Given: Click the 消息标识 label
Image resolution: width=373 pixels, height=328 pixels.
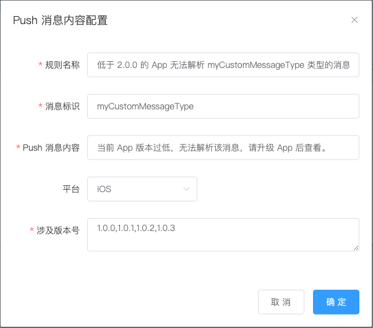Looking at the screenshot, I should point(62,106).
